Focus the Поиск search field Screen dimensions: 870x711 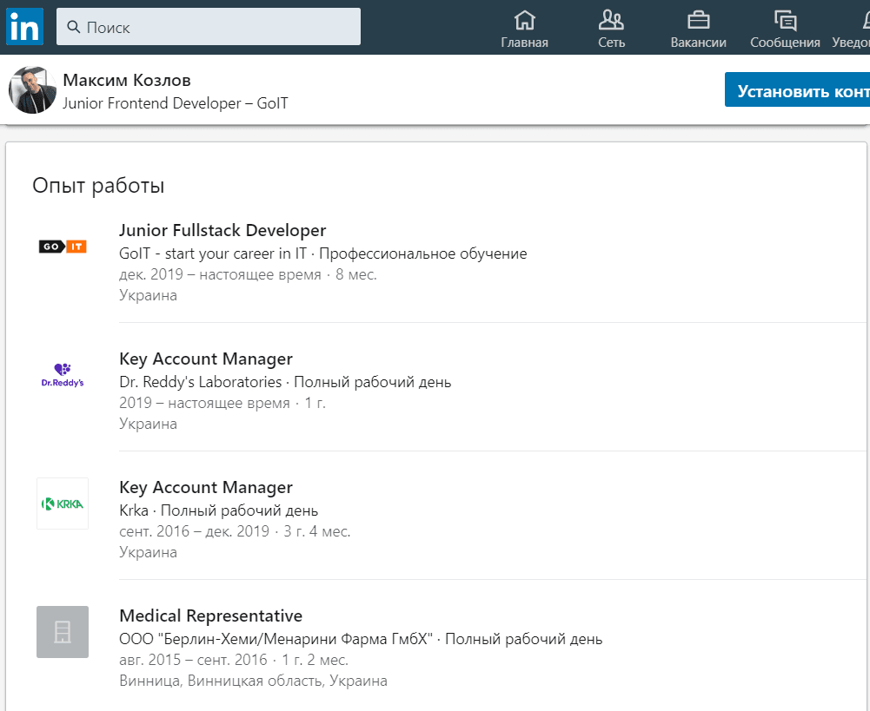(x=208, y=27)
